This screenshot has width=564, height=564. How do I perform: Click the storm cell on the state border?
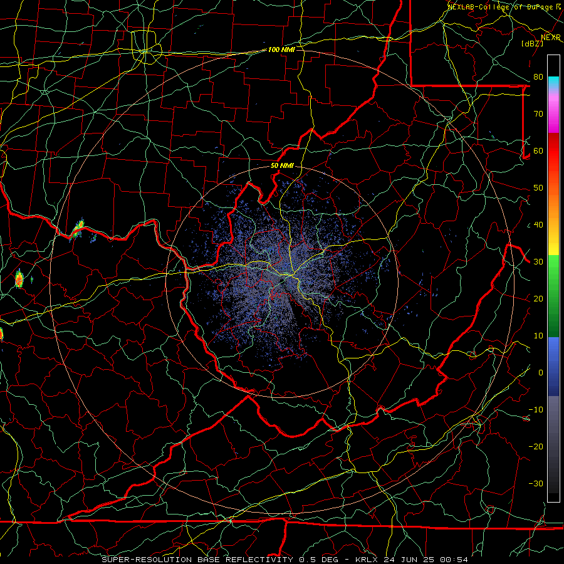pos(77,229)
